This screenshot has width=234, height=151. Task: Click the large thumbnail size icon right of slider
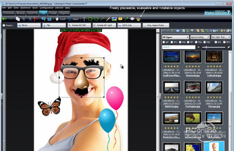point(229,47)
